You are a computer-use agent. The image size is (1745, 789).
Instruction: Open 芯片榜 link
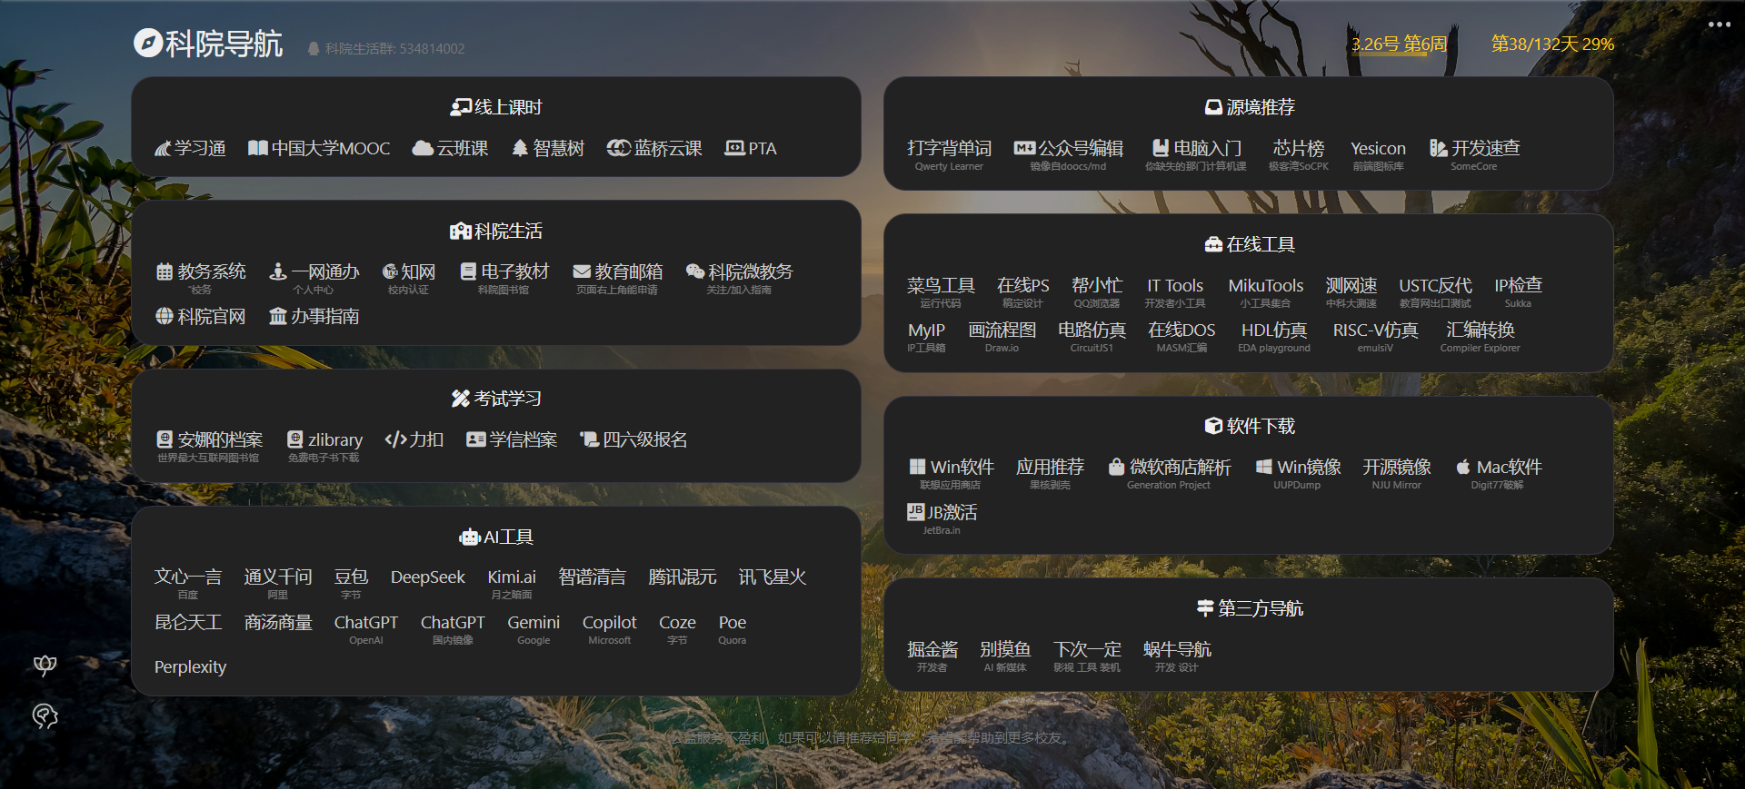(1298, 154)
